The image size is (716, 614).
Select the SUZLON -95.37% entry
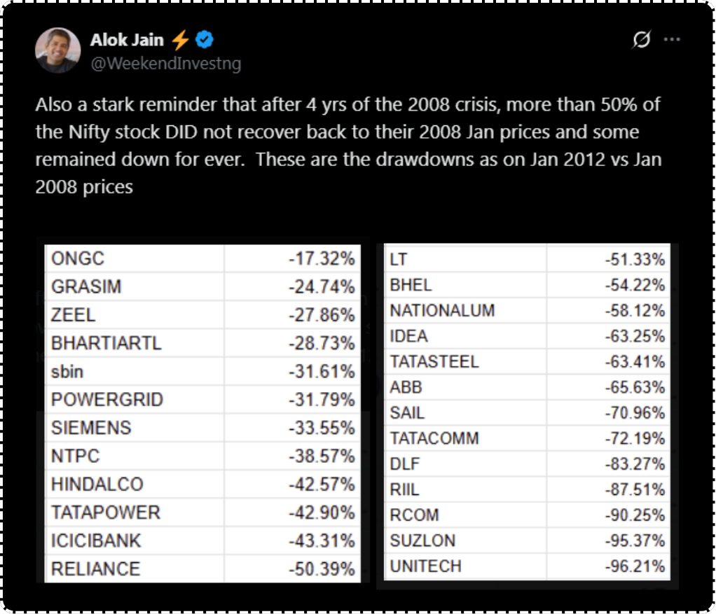pyautogui.click(x=527, y=540)
